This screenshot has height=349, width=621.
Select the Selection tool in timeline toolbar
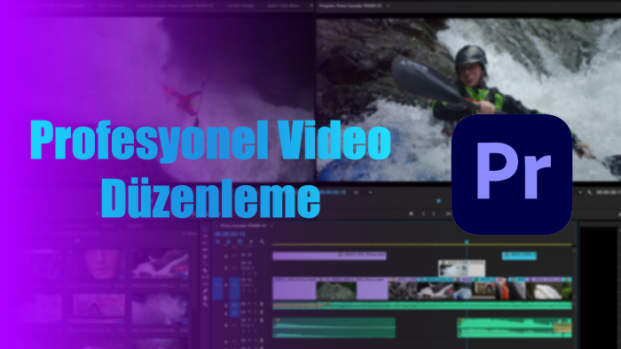pos(205,229)
